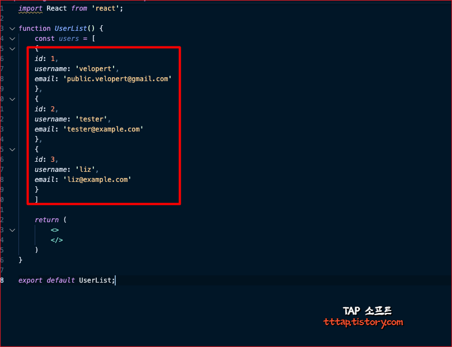Click the id value 1
Viewport: 452px width, 347px height.
[53, 59]
